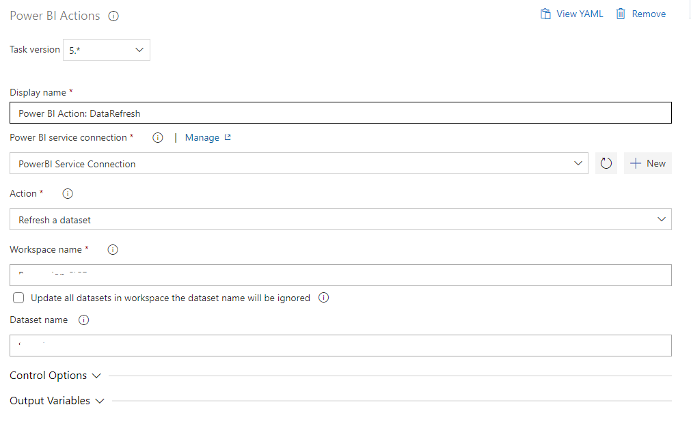
Task: Open the Manage service connection link
Action: [208, 138]
